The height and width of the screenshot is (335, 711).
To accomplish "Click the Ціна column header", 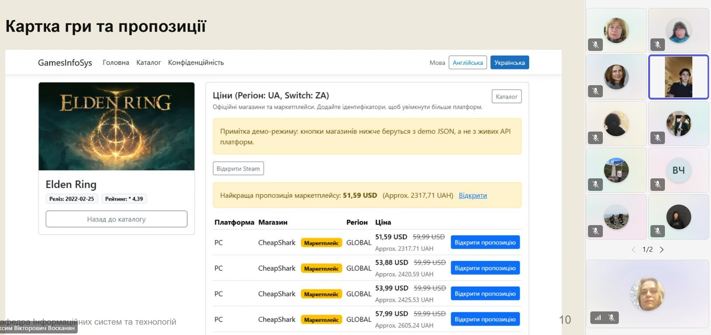I will coord(383,222).
